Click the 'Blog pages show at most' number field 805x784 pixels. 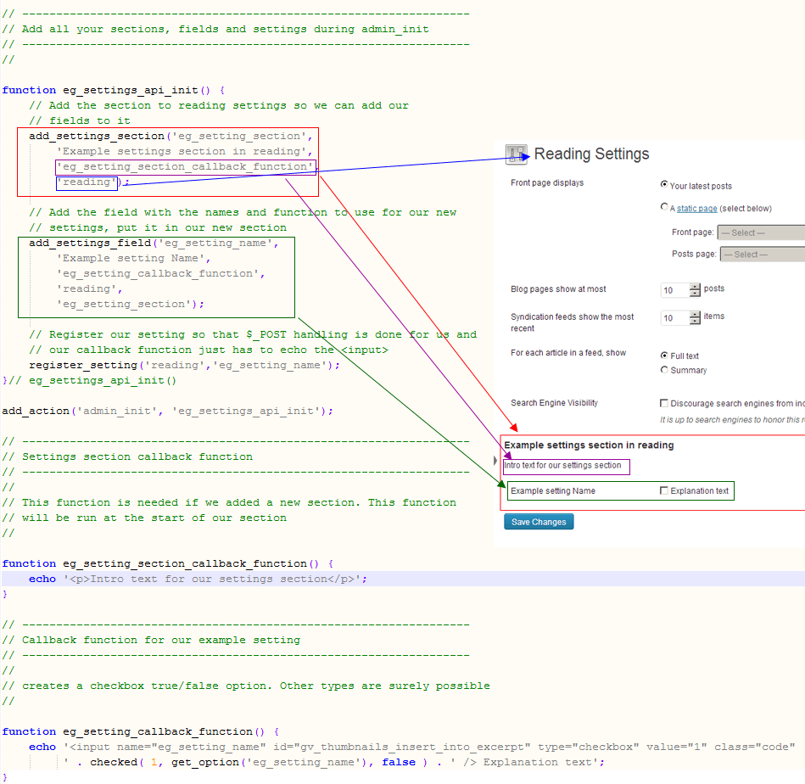(x=674, y=290)
